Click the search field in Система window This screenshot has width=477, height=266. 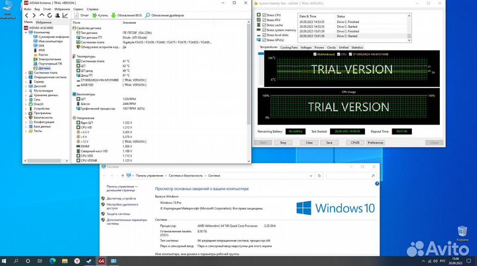coord(350,176)
